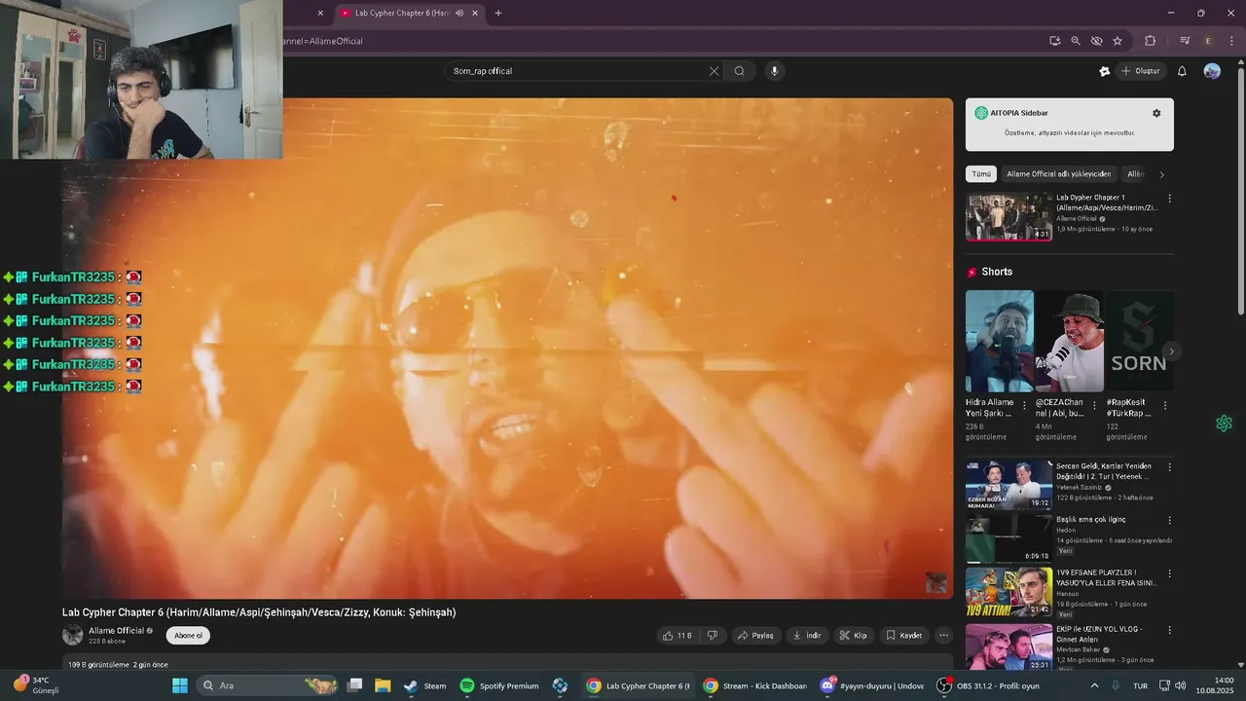Open the Allame Official channel name link
Screen dimensions: 1246x701
(x=116, y=631)
